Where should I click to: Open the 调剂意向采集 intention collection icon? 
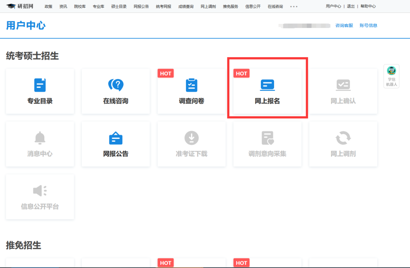(x=267, y=144)
